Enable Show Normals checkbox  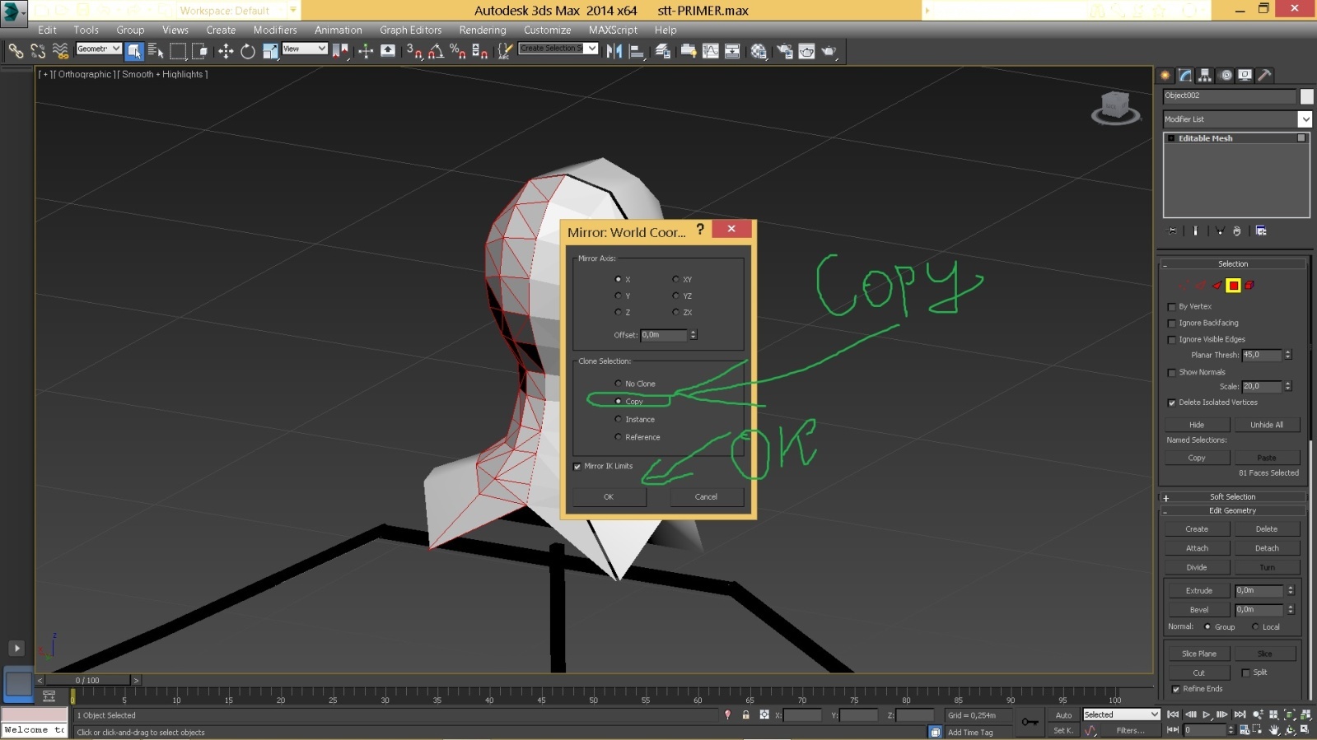click(x=1172, y=373)
